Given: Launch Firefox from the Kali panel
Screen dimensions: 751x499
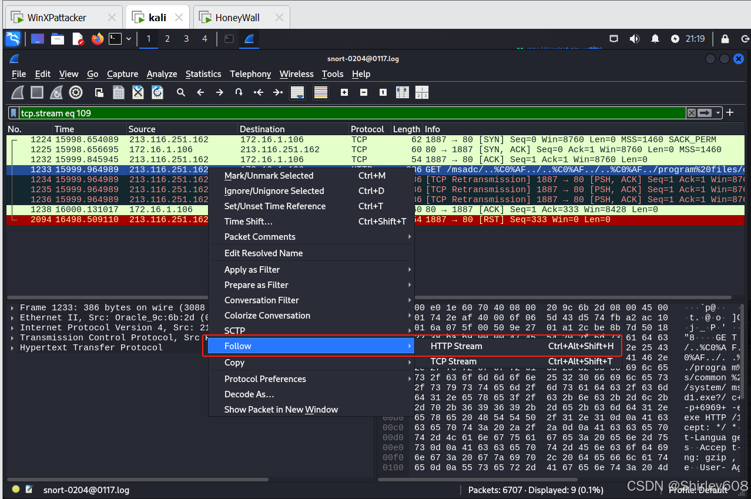Looking at the screenshot, I should tap(98, 39).
